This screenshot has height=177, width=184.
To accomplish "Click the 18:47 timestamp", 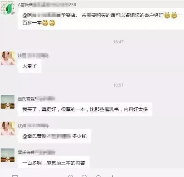I will click(118, 42).
